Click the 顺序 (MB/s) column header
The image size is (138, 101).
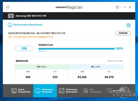(x=42, y=67)
